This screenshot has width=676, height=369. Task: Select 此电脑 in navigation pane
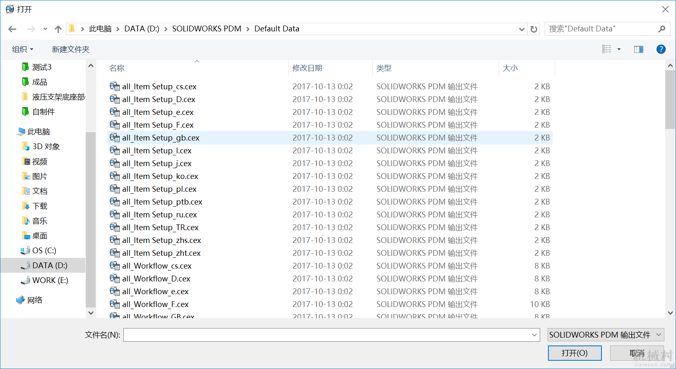pos(39,131)
